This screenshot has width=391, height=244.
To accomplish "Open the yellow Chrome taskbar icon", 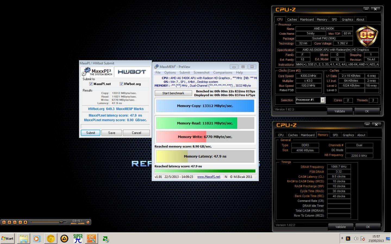I will [51, 239].
